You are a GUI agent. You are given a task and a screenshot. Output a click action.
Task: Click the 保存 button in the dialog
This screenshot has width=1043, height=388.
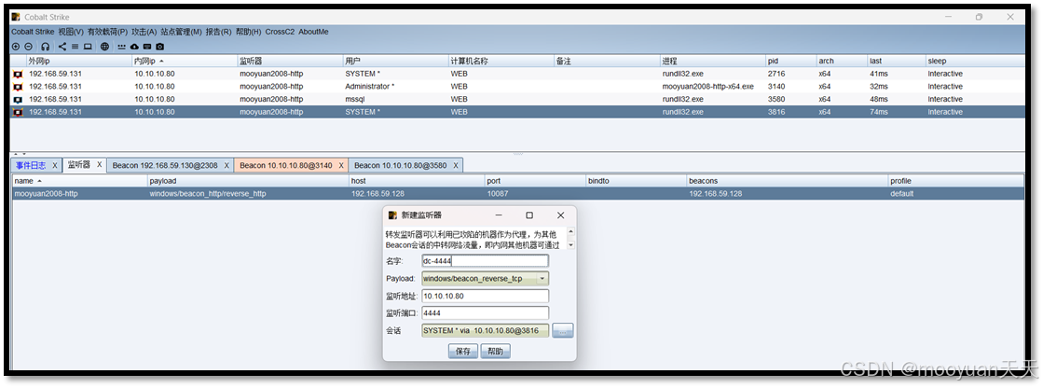pos(463,352)
